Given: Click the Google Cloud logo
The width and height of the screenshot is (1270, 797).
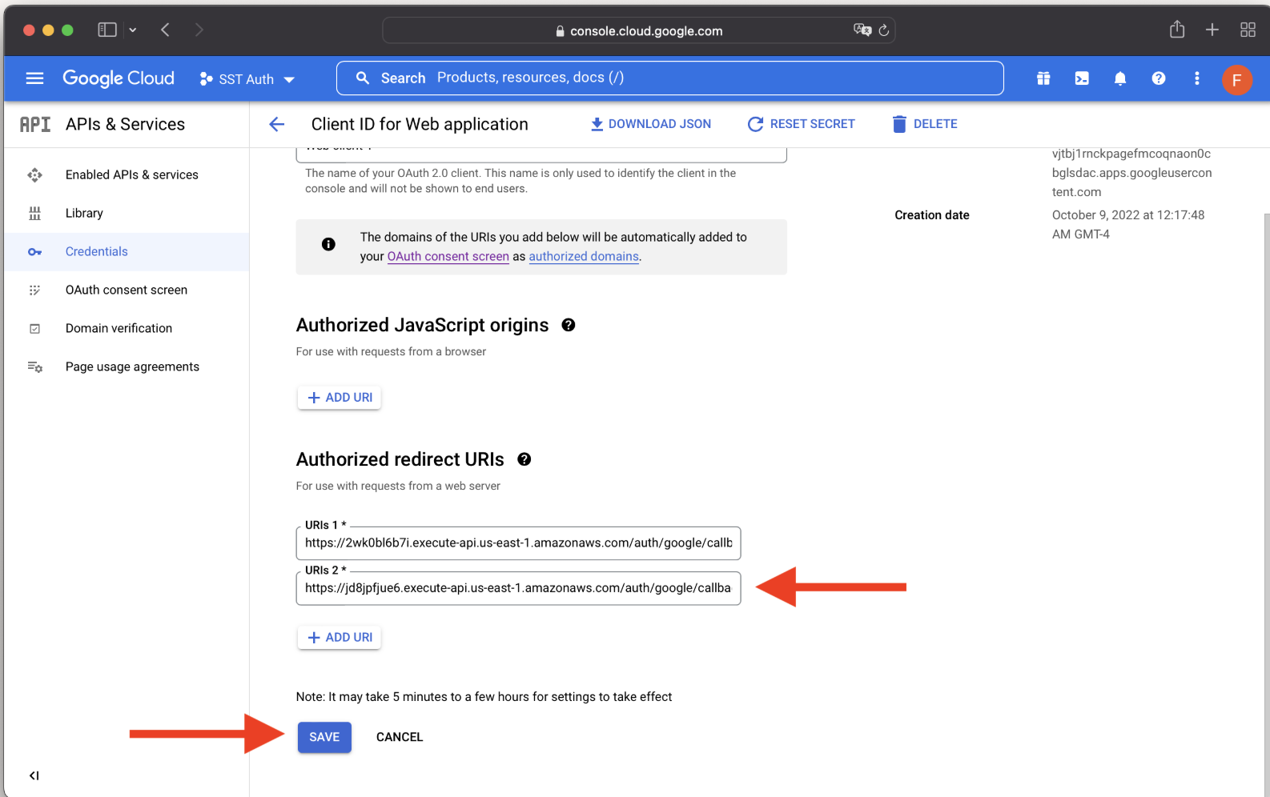Looking at the screenshot, I should tap(119, 78).
